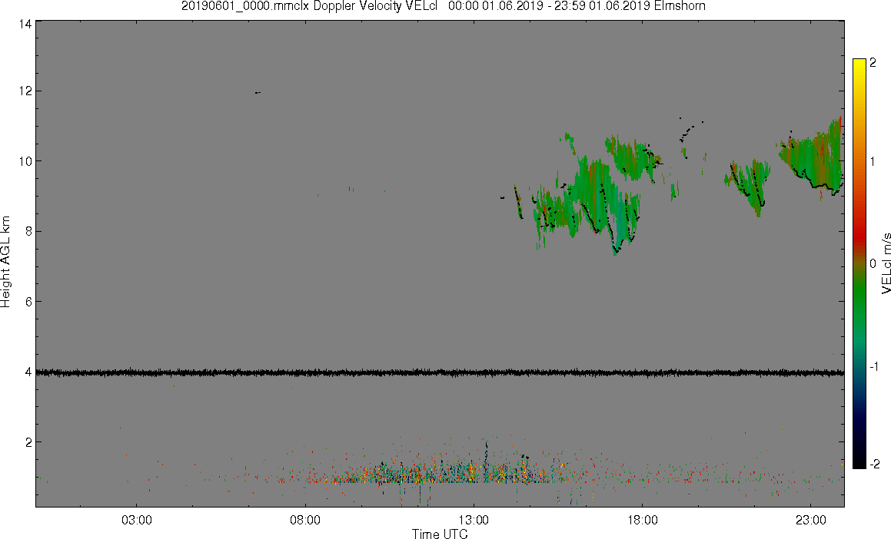Click the height tick label 8
Viewport: 891px width, 539px height.
point(28,231)
